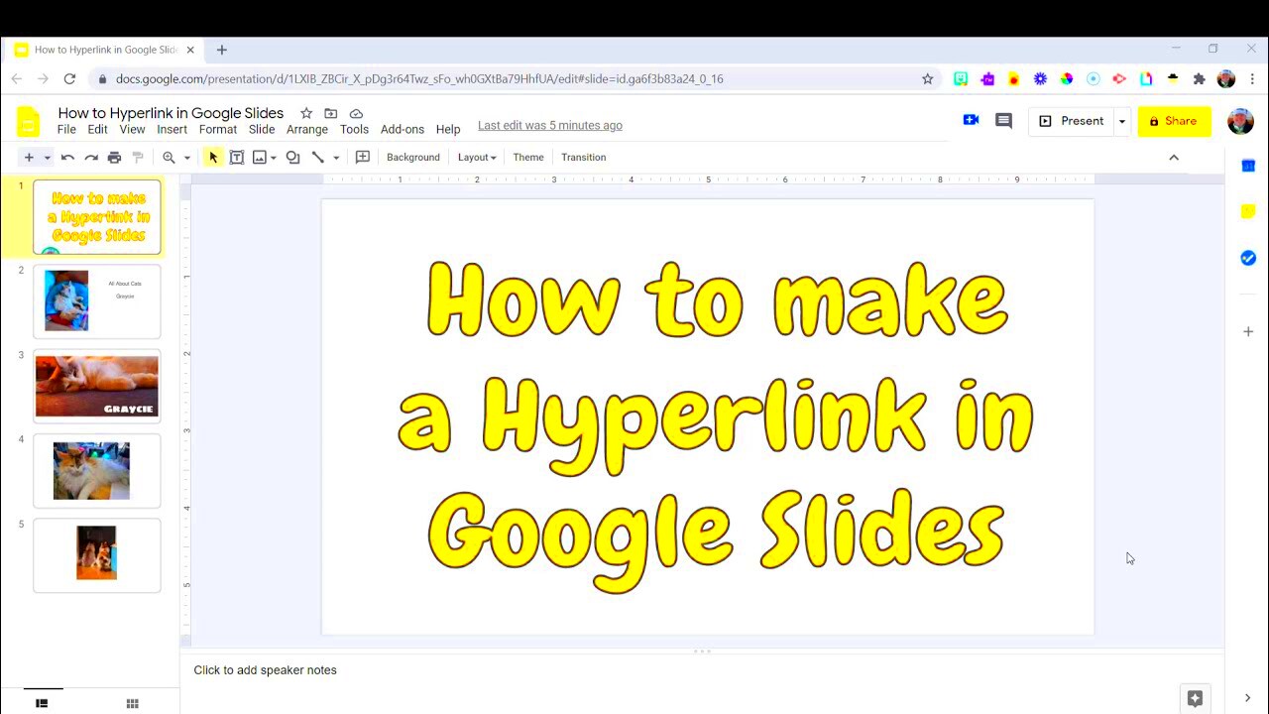Screen dimensions: 1269x714
Task: Open the Arrange menu
Action: click(x=307, y=129)
